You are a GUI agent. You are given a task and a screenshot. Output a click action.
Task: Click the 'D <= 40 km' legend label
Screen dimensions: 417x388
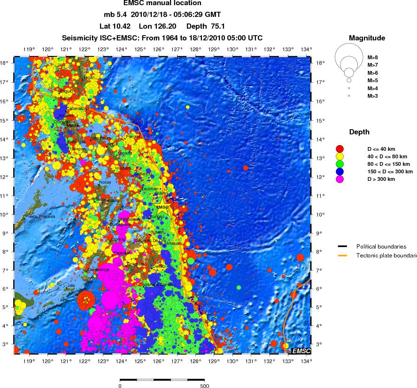(x=381, y=149)
